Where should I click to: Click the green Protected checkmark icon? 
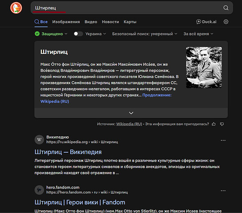(37, 34)
